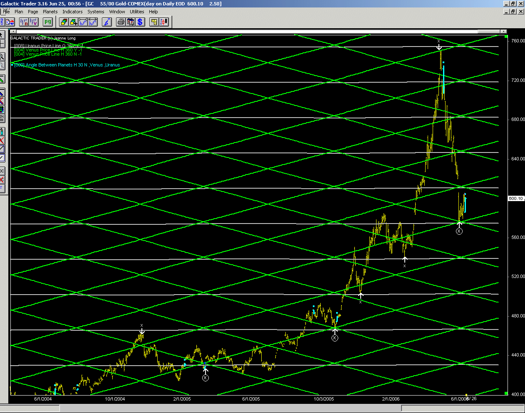Click the yellow ruler measure icon
The image size is (525, 413).
[154, 22]
